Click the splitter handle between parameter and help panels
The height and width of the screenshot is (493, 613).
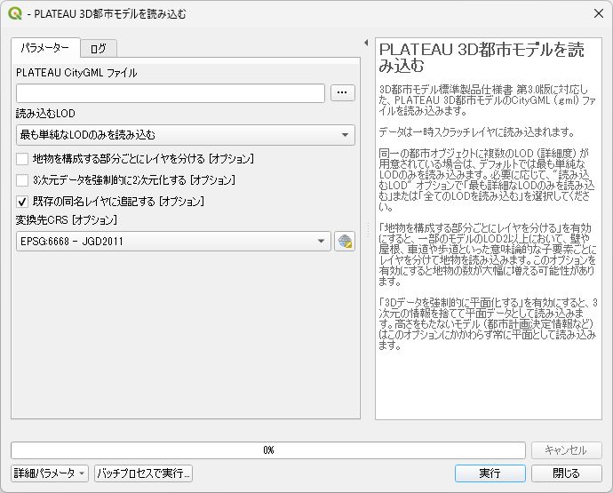[368, 230]
